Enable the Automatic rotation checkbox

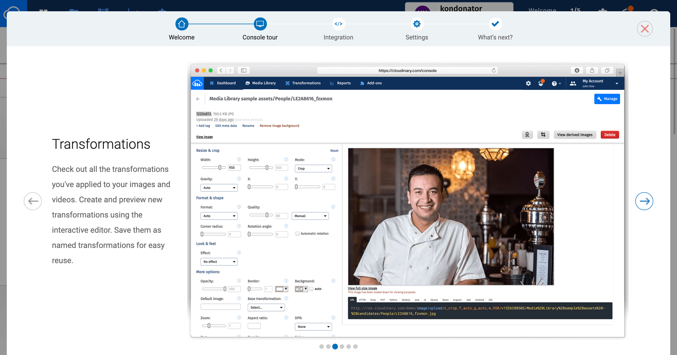pos(297,234)
